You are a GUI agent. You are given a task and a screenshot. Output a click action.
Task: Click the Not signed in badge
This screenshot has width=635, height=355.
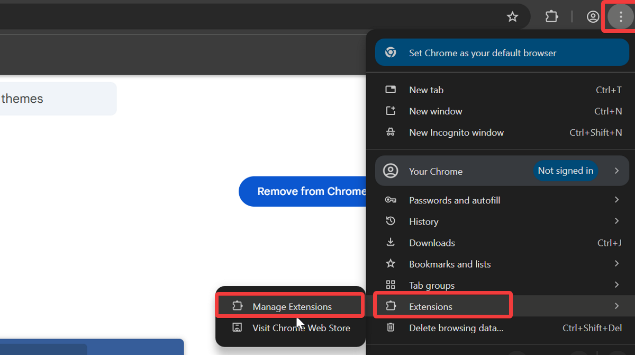click(566, 171)
